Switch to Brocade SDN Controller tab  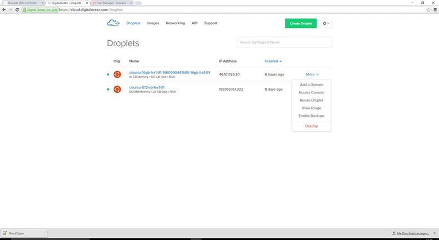pos(22,3)
